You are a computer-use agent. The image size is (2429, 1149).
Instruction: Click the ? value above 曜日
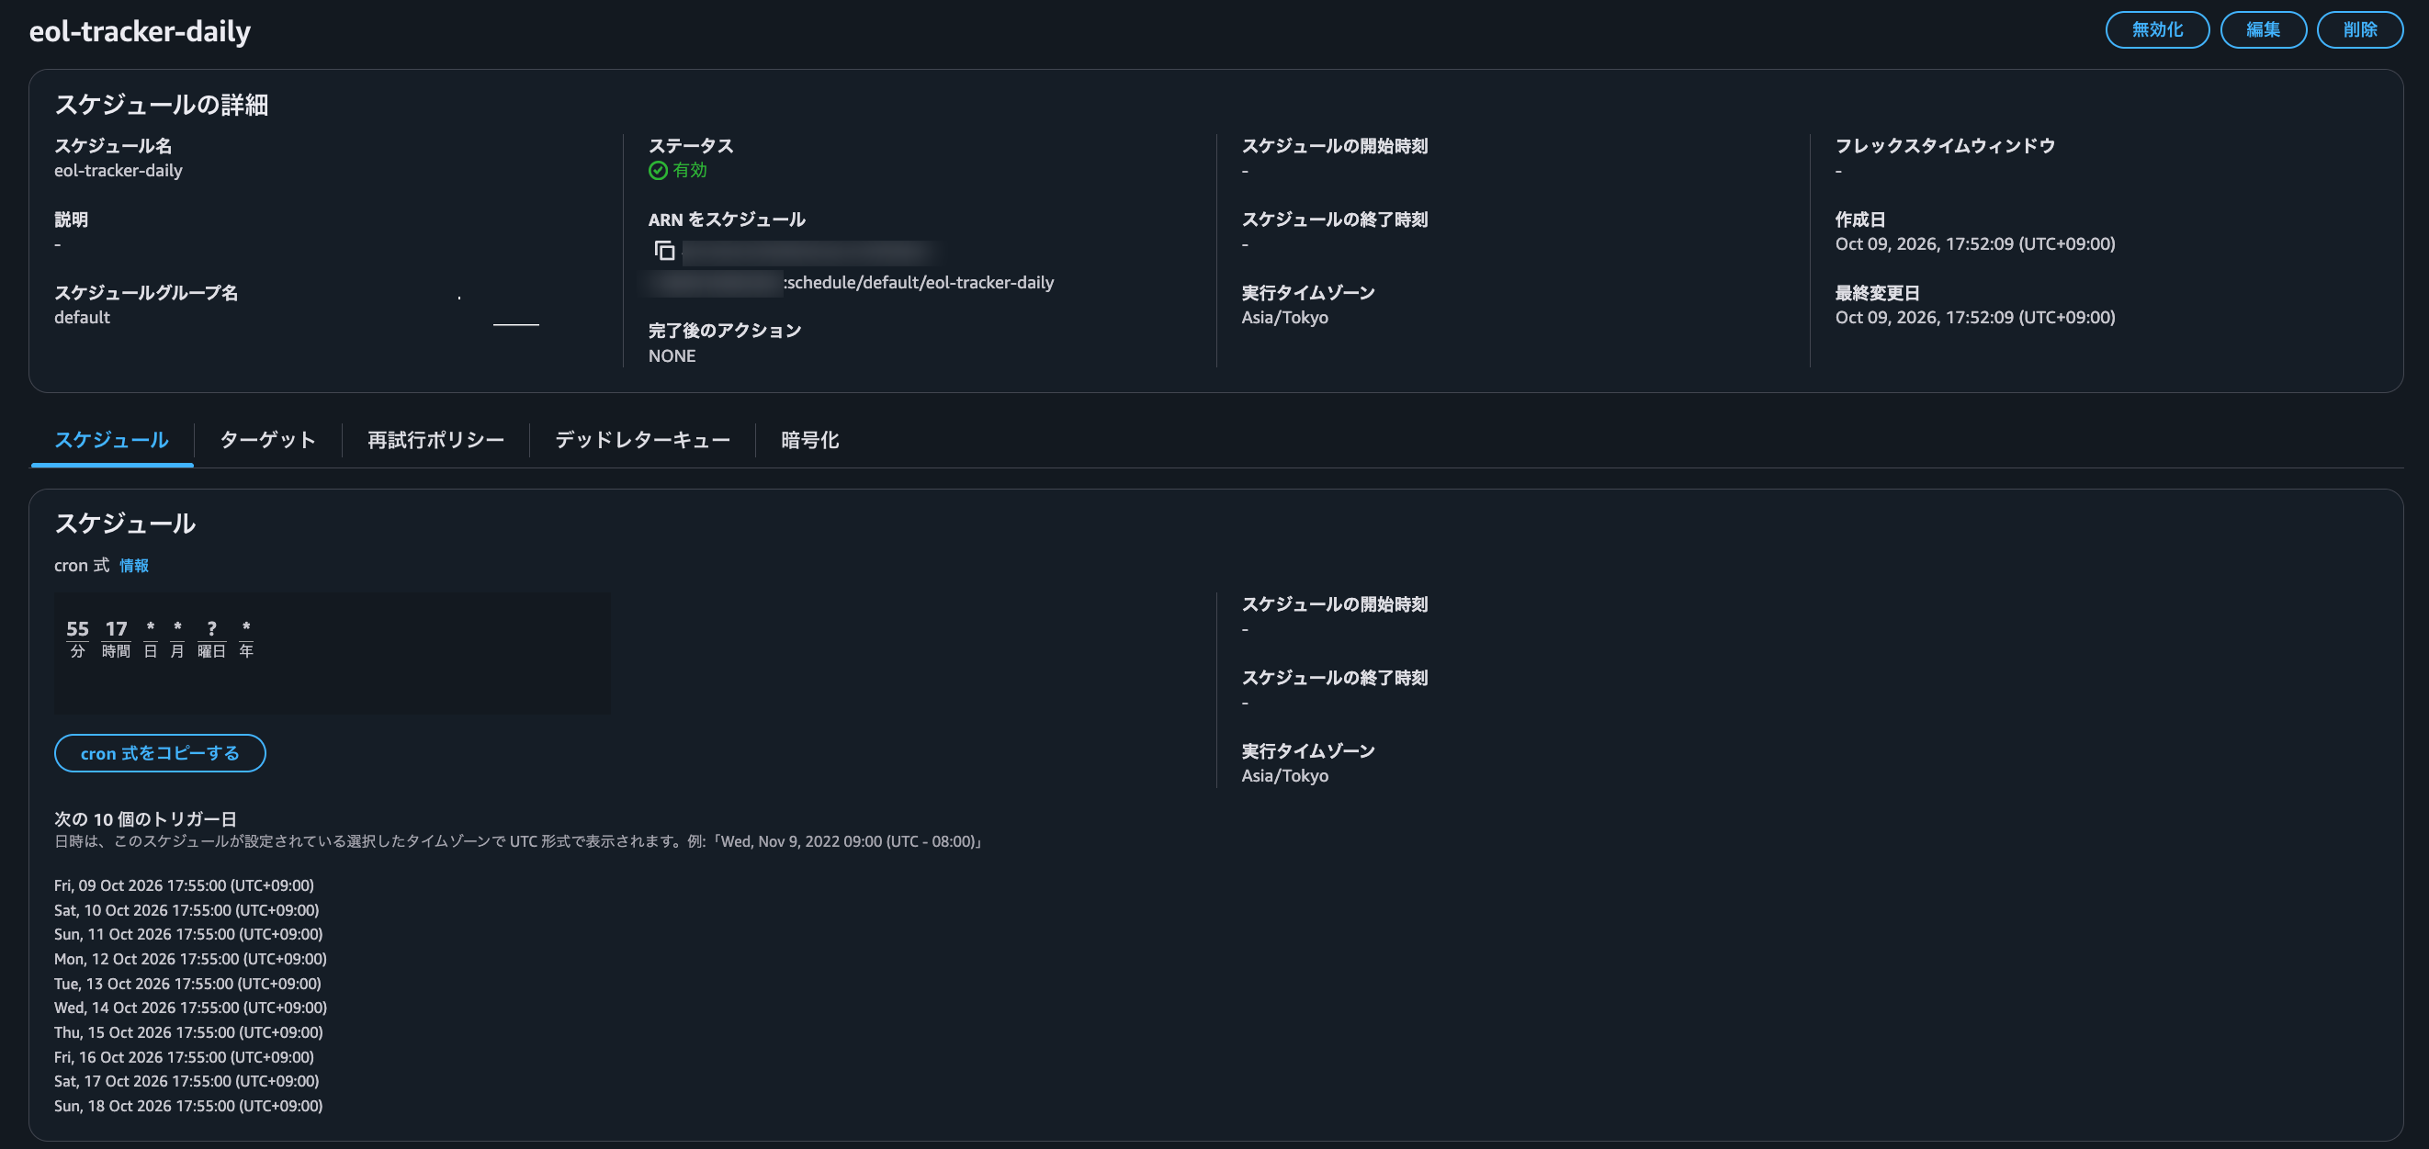tap(211, 629)
